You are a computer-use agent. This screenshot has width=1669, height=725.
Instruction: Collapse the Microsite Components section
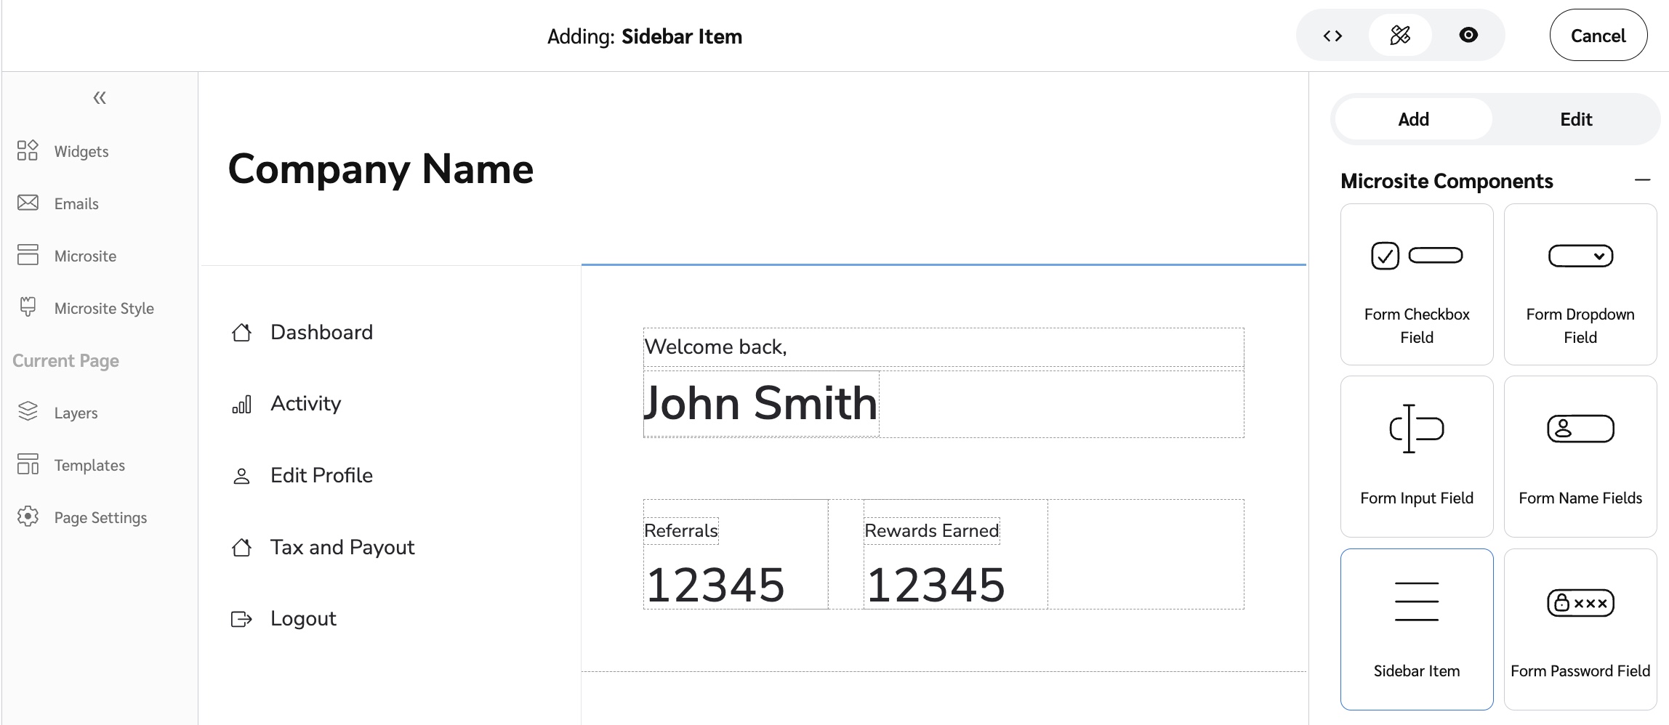(1642, 180)
